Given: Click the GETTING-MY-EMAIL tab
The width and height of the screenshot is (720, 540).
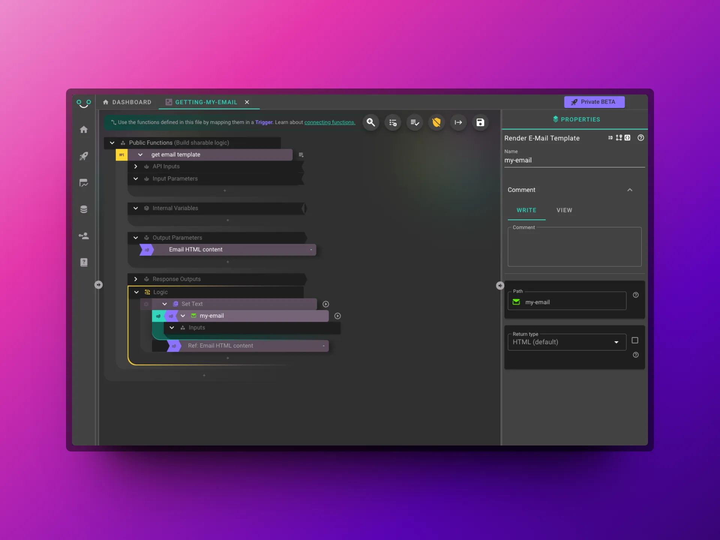Looking at the screenshot, I should point(206,102).
